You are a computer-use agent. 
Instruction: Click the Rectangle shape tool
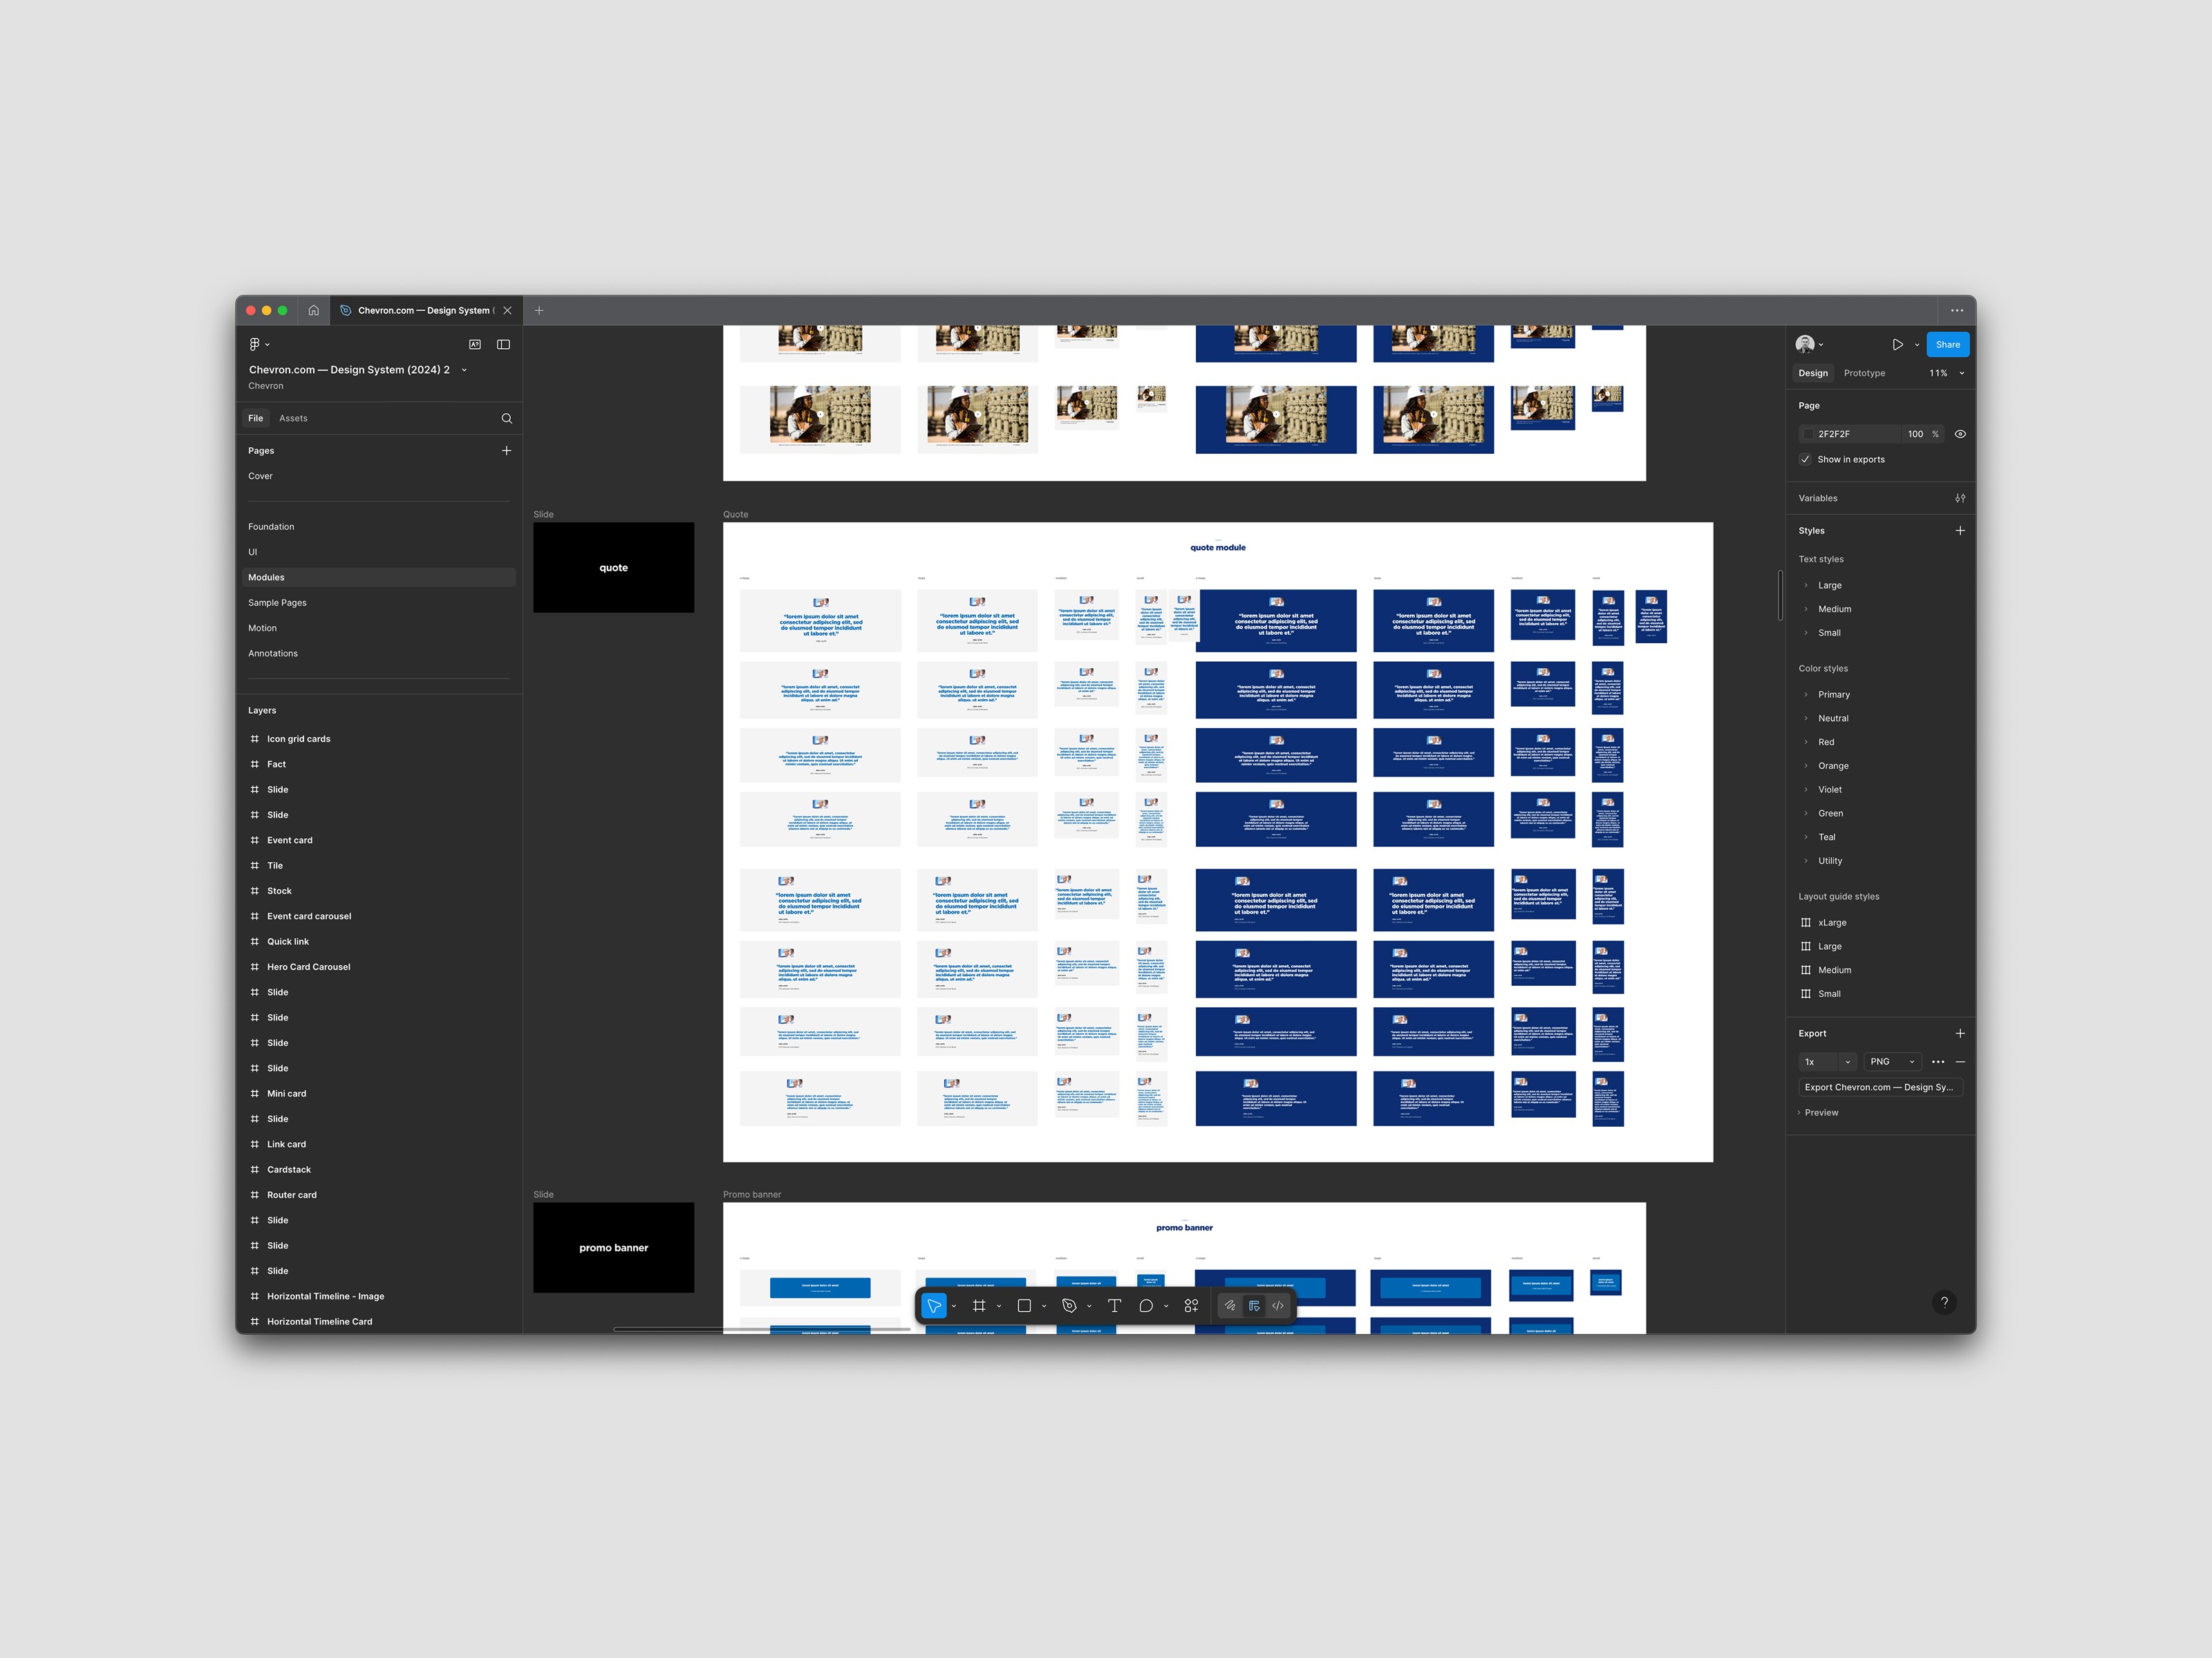point(1024,1305)
